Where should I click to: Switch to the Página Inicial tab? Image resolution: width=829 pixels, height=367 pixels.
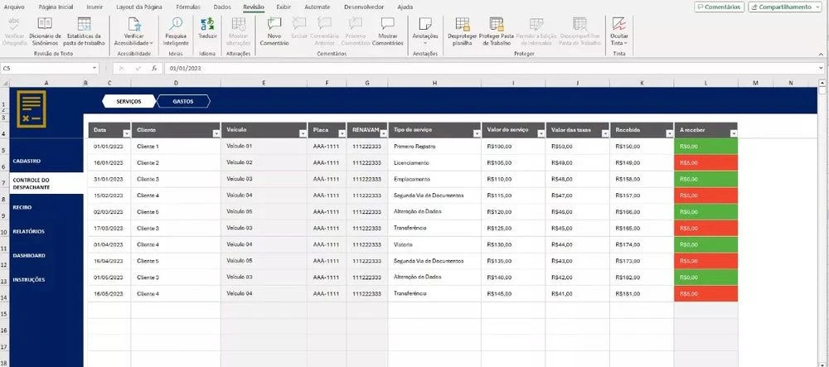click(56, 7)
